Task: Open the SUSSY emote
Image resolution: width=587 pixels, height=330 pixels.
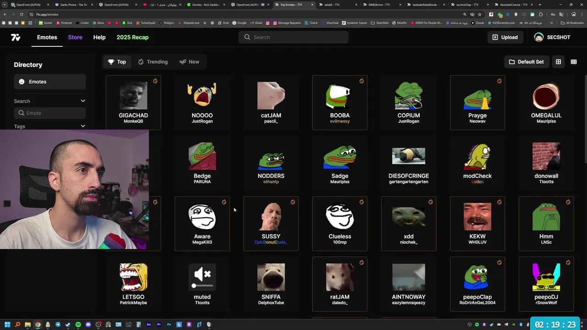Action: pos(271,224)
